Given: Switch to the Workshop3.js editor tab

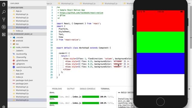Looking at the screenshot, I should point(111,4).
